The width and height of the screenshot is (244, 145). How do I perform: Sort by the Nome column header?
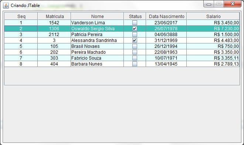(97, 16)
